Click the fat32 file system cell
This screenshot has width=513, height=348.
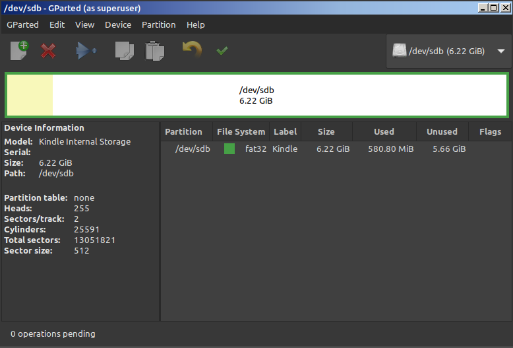click(256, 149)
